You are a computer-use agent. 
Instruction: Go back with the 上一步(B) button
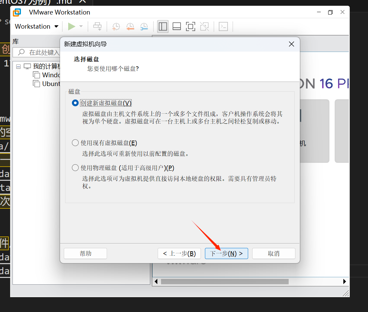[x=179, y=254]
